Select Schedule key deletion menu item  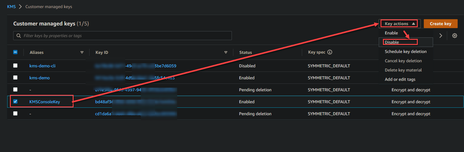[x=406, y=51]
